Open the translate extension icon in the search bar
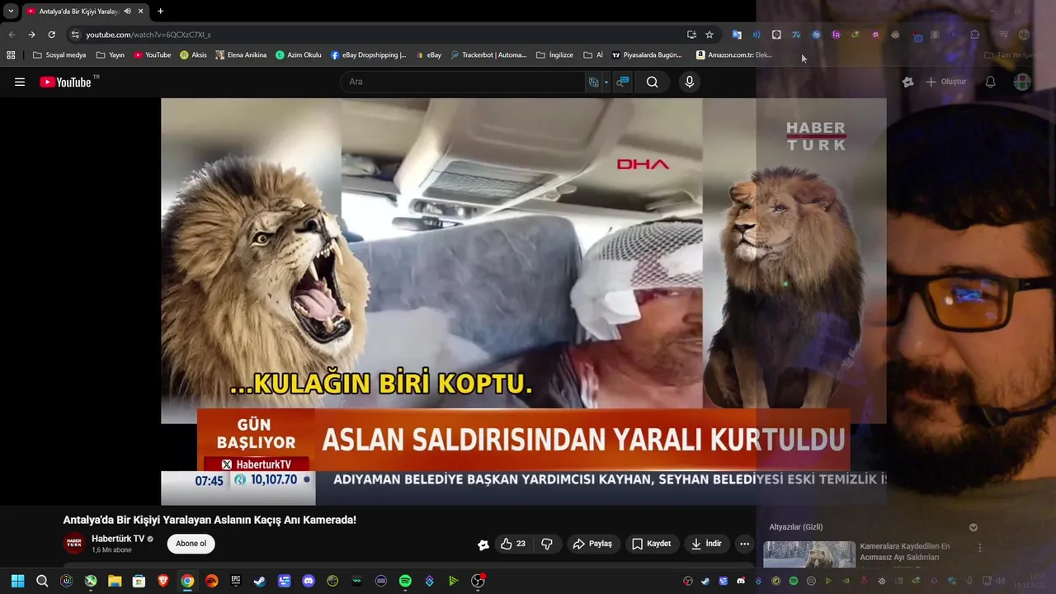 point(593,82)
